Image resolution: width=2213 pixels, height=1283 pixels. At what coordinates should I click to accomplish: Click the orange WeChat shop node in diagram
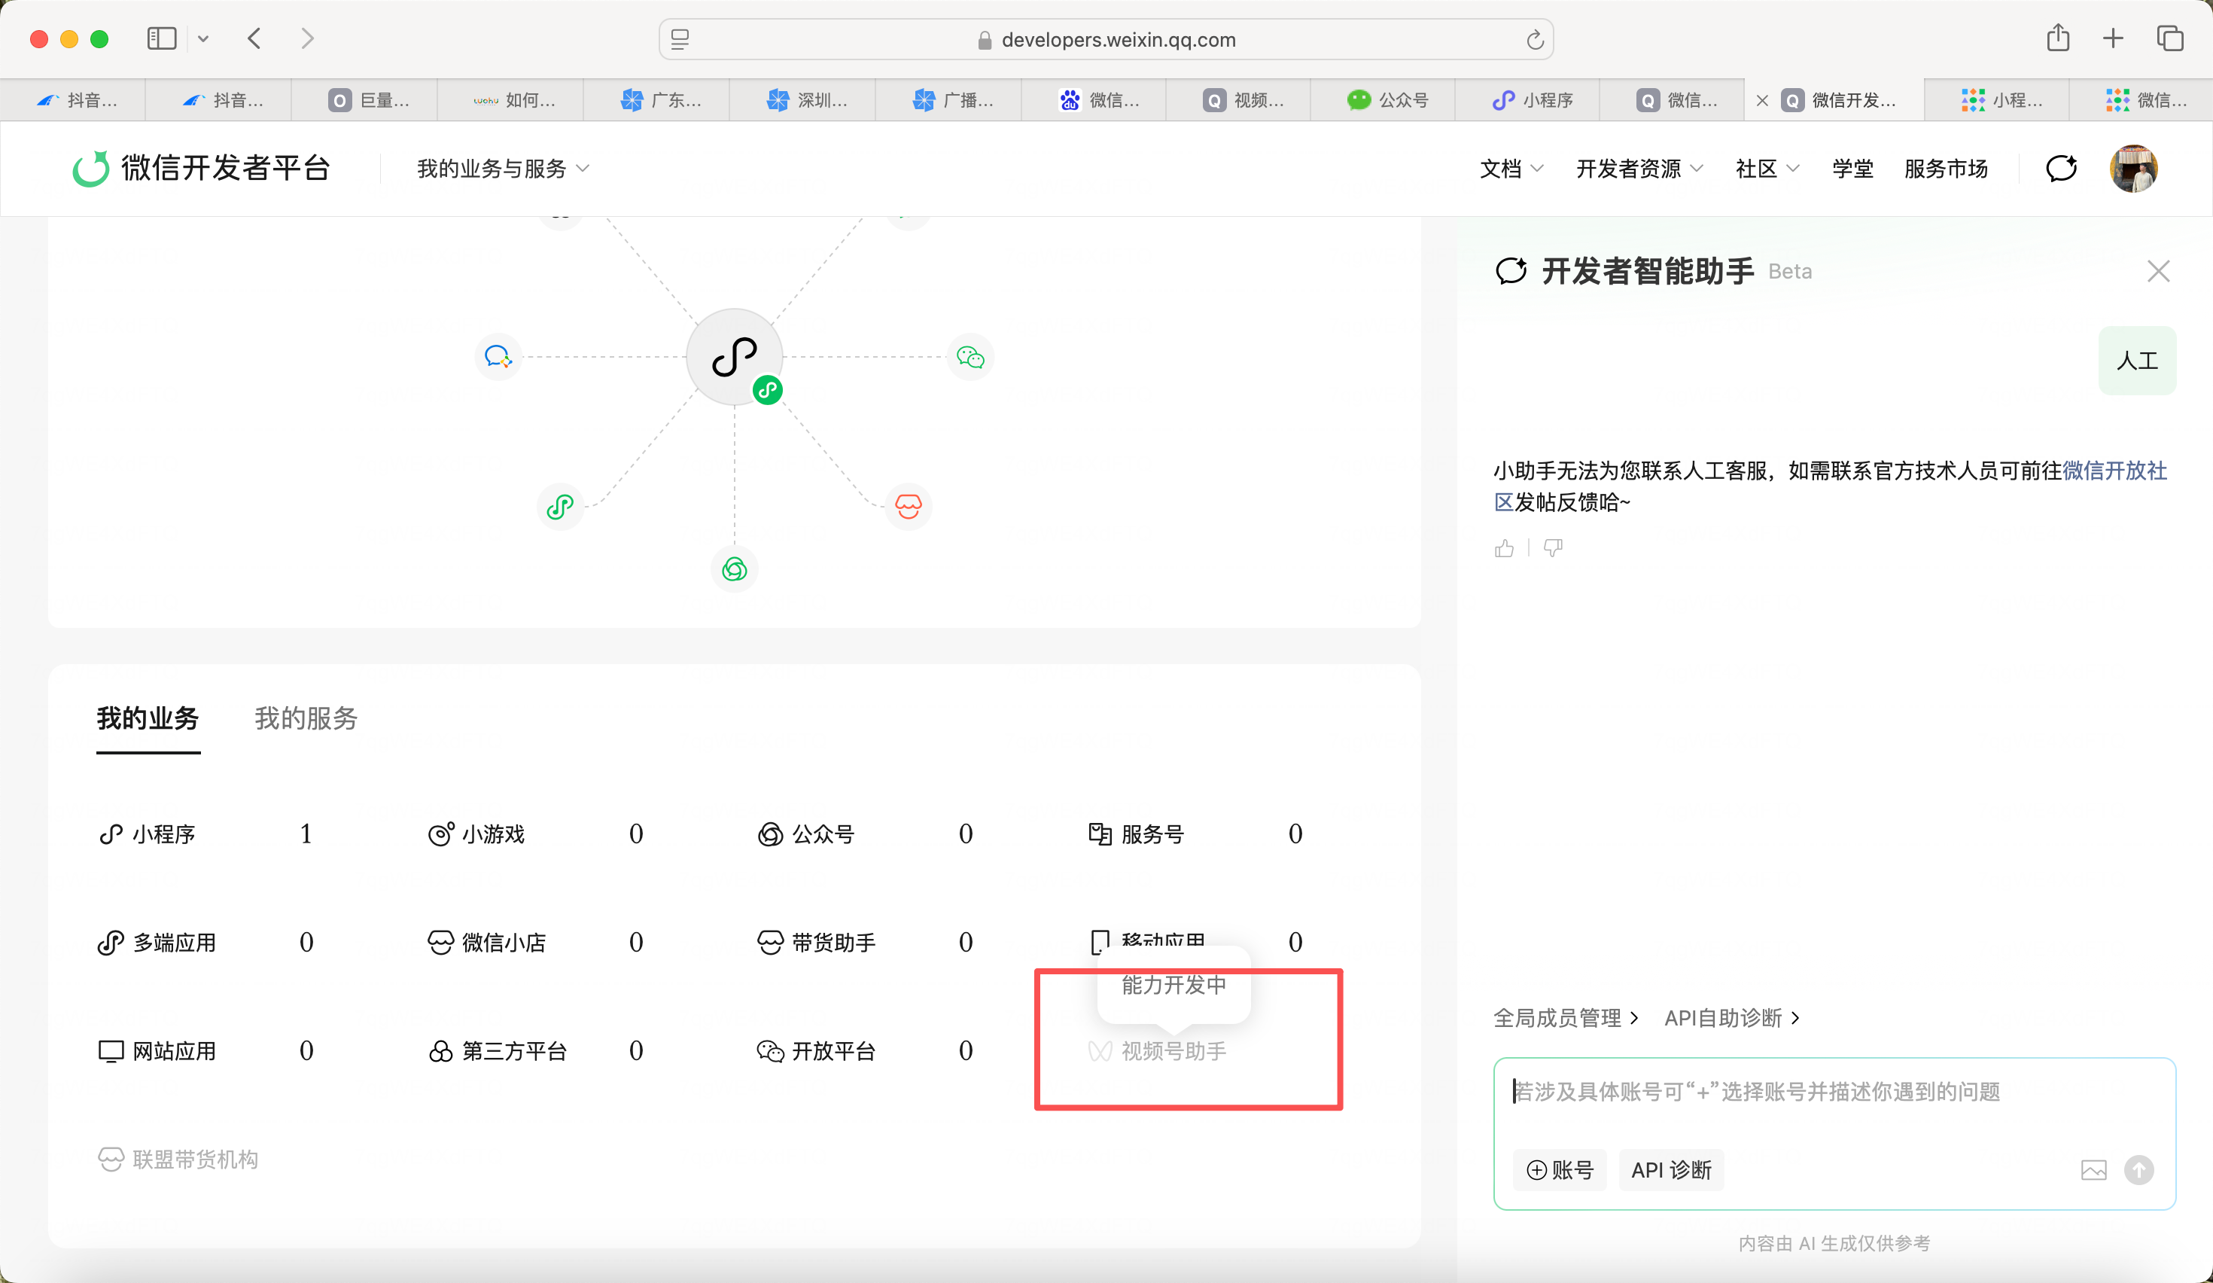coord(908,506)
